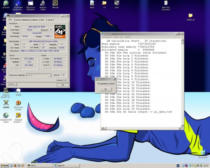
Task: Open the Opti64 desktop shortcut
Action: click(x=18, y=92)
